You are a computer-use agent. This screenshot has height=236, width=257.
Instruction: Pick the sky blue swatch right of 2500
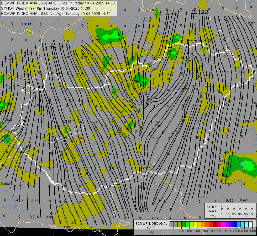(238, 224)
